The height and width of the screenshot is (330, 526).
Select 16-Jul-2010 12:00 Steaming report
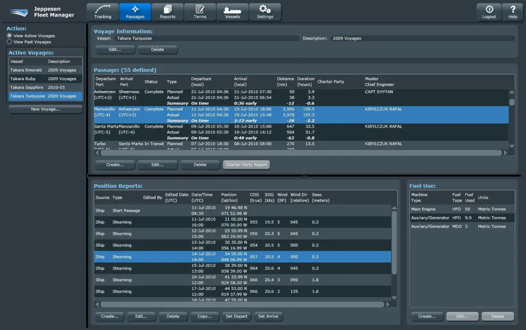point(242,280)
